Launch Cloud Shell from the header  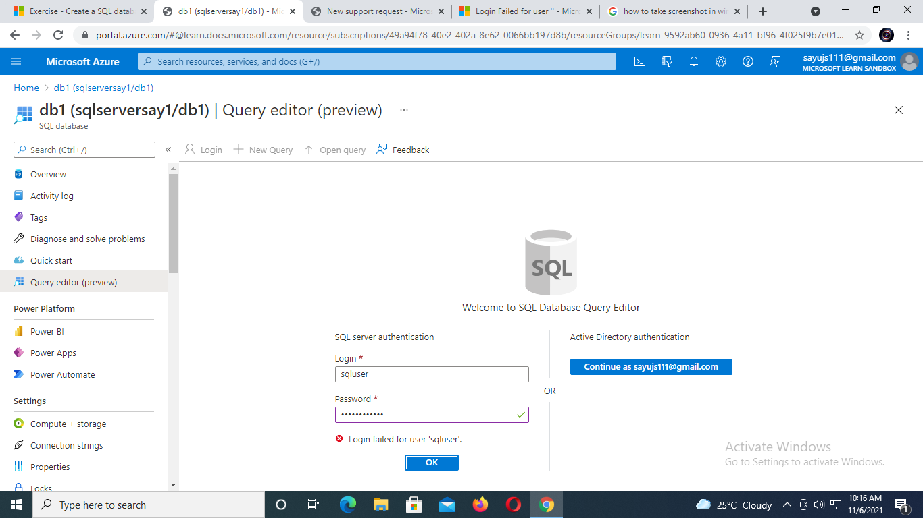(640, 61)
